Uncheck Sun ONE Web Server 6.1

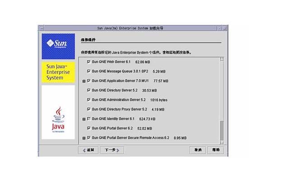tap(89, 62)
